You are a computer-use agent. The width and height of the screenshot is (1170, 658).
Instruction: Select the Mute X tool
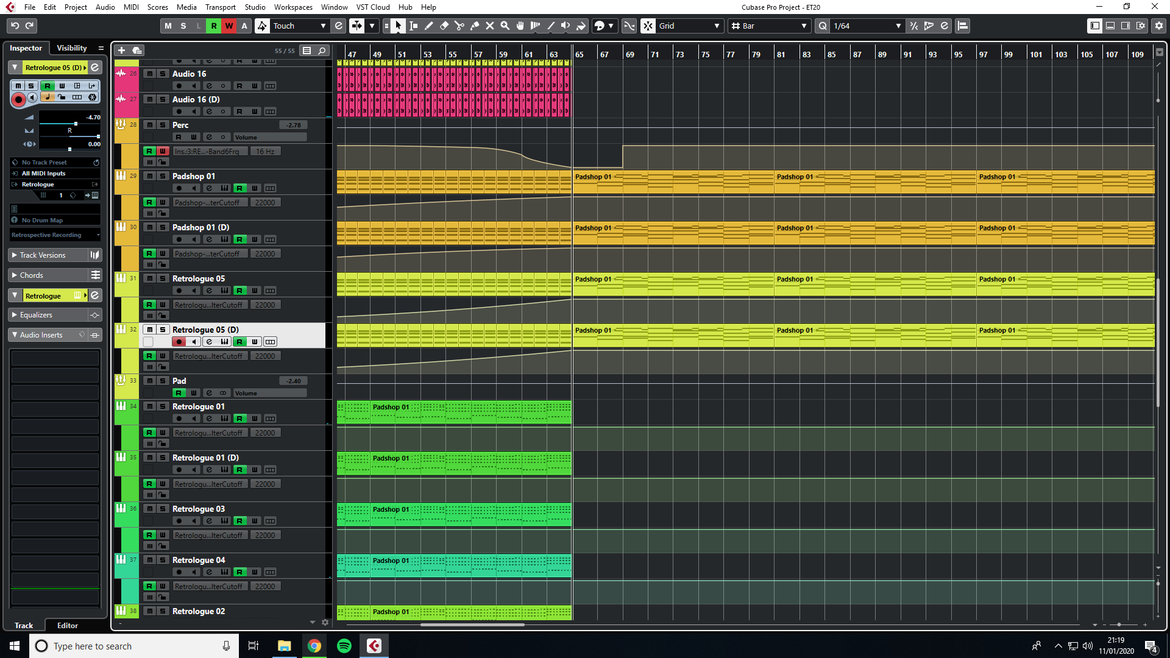[490, 26]
